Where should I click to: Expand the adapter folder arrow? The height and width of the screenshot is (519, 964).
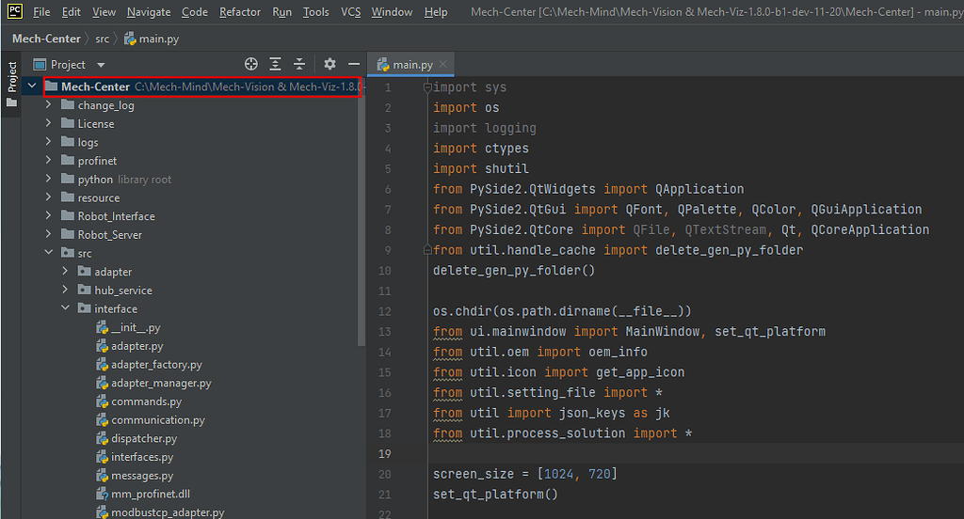click(x=65, y=271)
